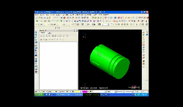
Task: Open the last item in the menu bar
Action: pos(106,15)
